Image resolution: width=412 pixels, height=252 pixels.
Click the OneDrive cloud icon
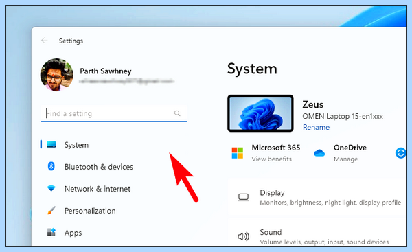click(x=319, y=152)
